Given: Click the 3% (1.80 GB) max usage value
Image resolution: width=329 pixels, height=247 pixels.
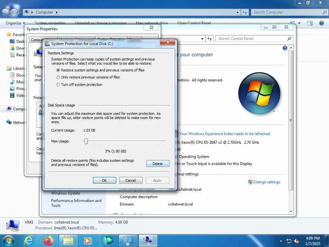Looking at the screenshot, I should click(x=115, y=151).
